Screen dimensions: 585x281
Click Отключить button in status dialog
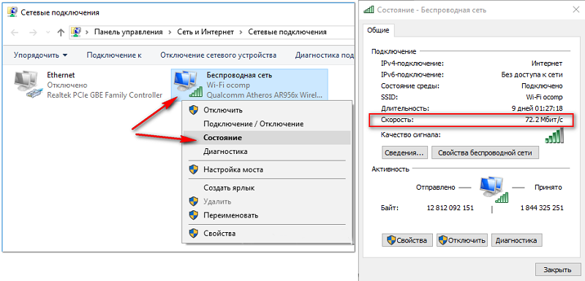462,240
